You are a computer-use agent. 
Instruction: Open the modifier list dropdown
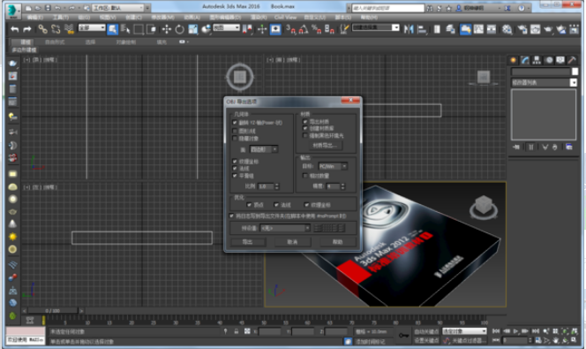(544, 82)
